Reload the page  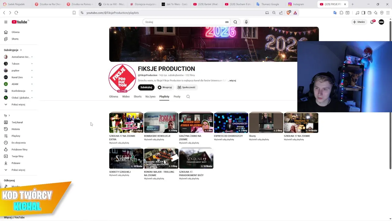16,13
